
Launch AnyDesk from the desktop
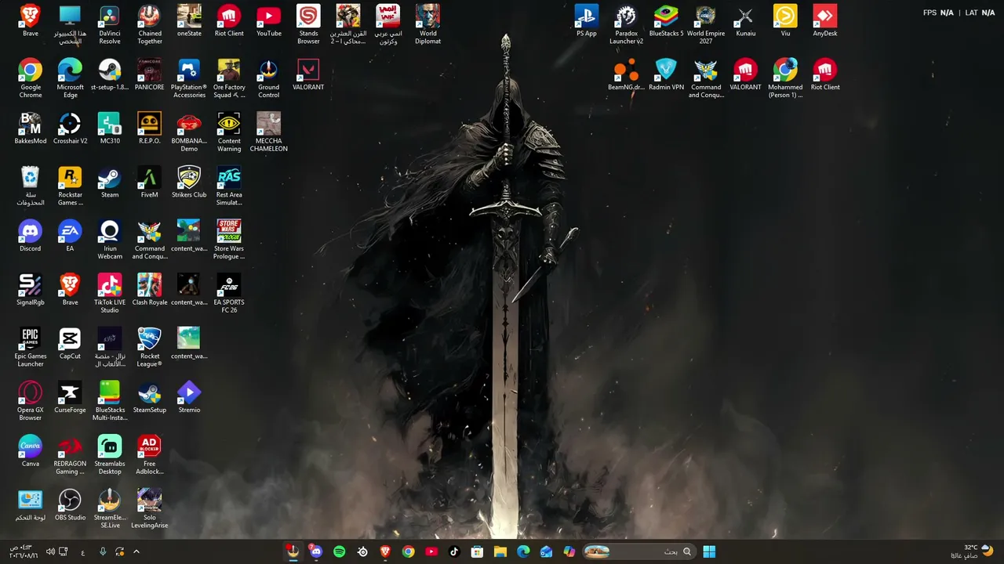click(x=825, y=22)
